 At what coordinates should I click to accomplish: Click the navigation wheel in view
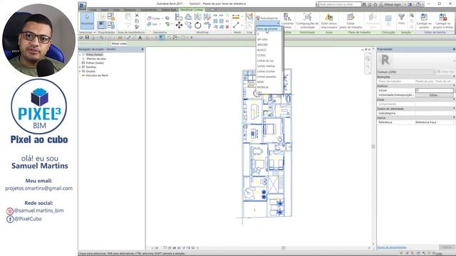(368, 58)
